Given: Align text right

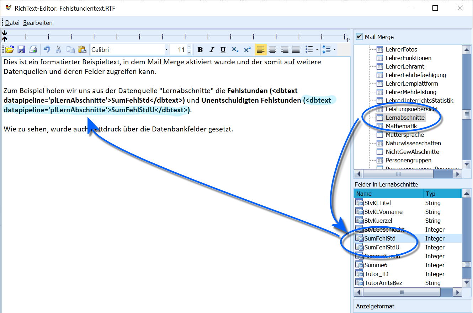Looking at the screenshot, I should [x=285, y=50].
